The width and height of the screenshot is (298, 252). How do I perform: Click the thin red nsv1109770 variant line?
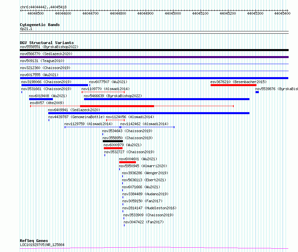(x=103, y=92)
